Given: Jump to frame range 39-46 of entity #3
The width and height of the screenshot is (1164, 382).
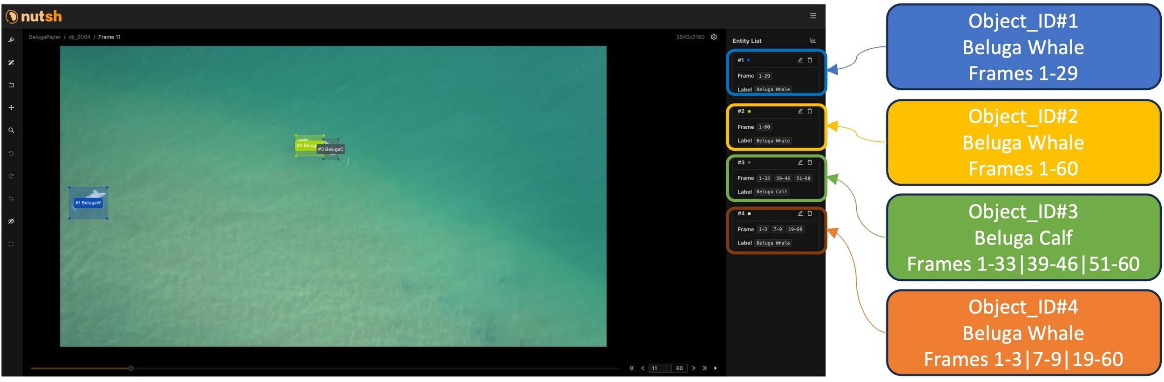Looking at the screenshot, I should pos(783,178).
